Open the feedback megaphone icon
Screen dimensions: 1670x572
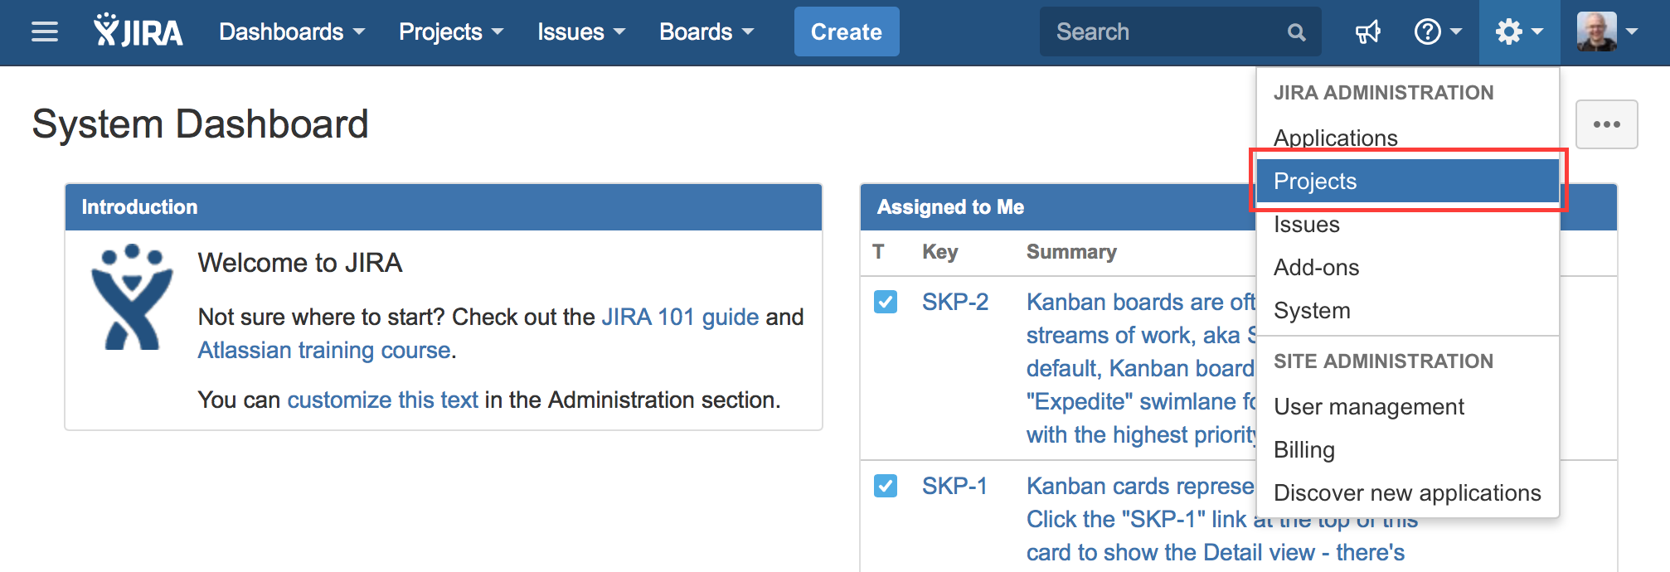click(1367, 32)
